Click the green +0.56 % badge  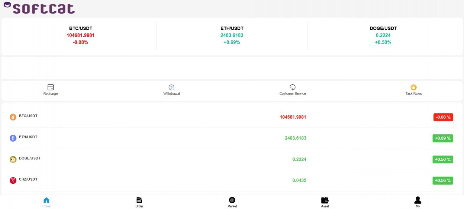[443, 181]
